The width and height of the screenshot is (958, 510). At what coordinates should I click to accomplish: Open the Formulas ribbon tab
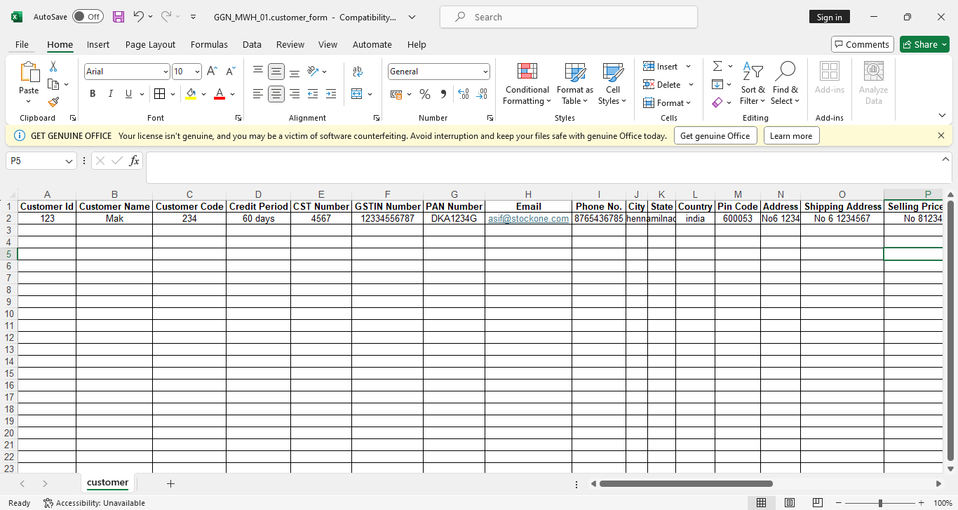[x=209, y=44]
